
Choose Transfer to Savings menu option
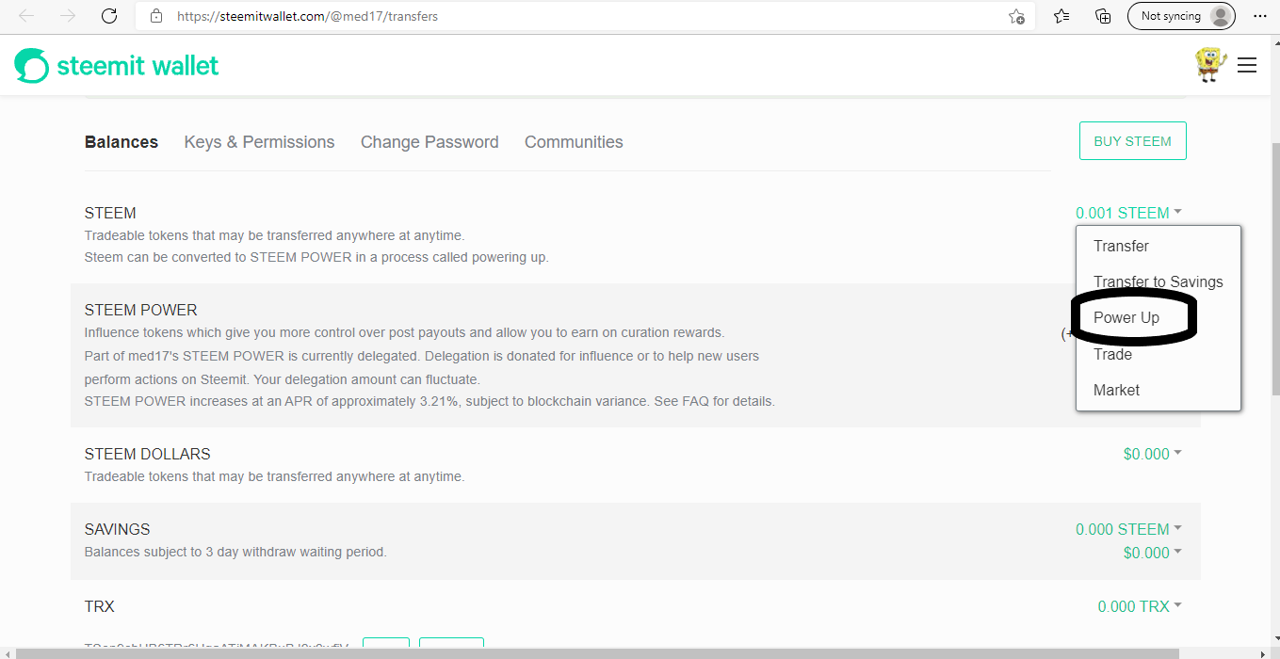(1158, 281)
